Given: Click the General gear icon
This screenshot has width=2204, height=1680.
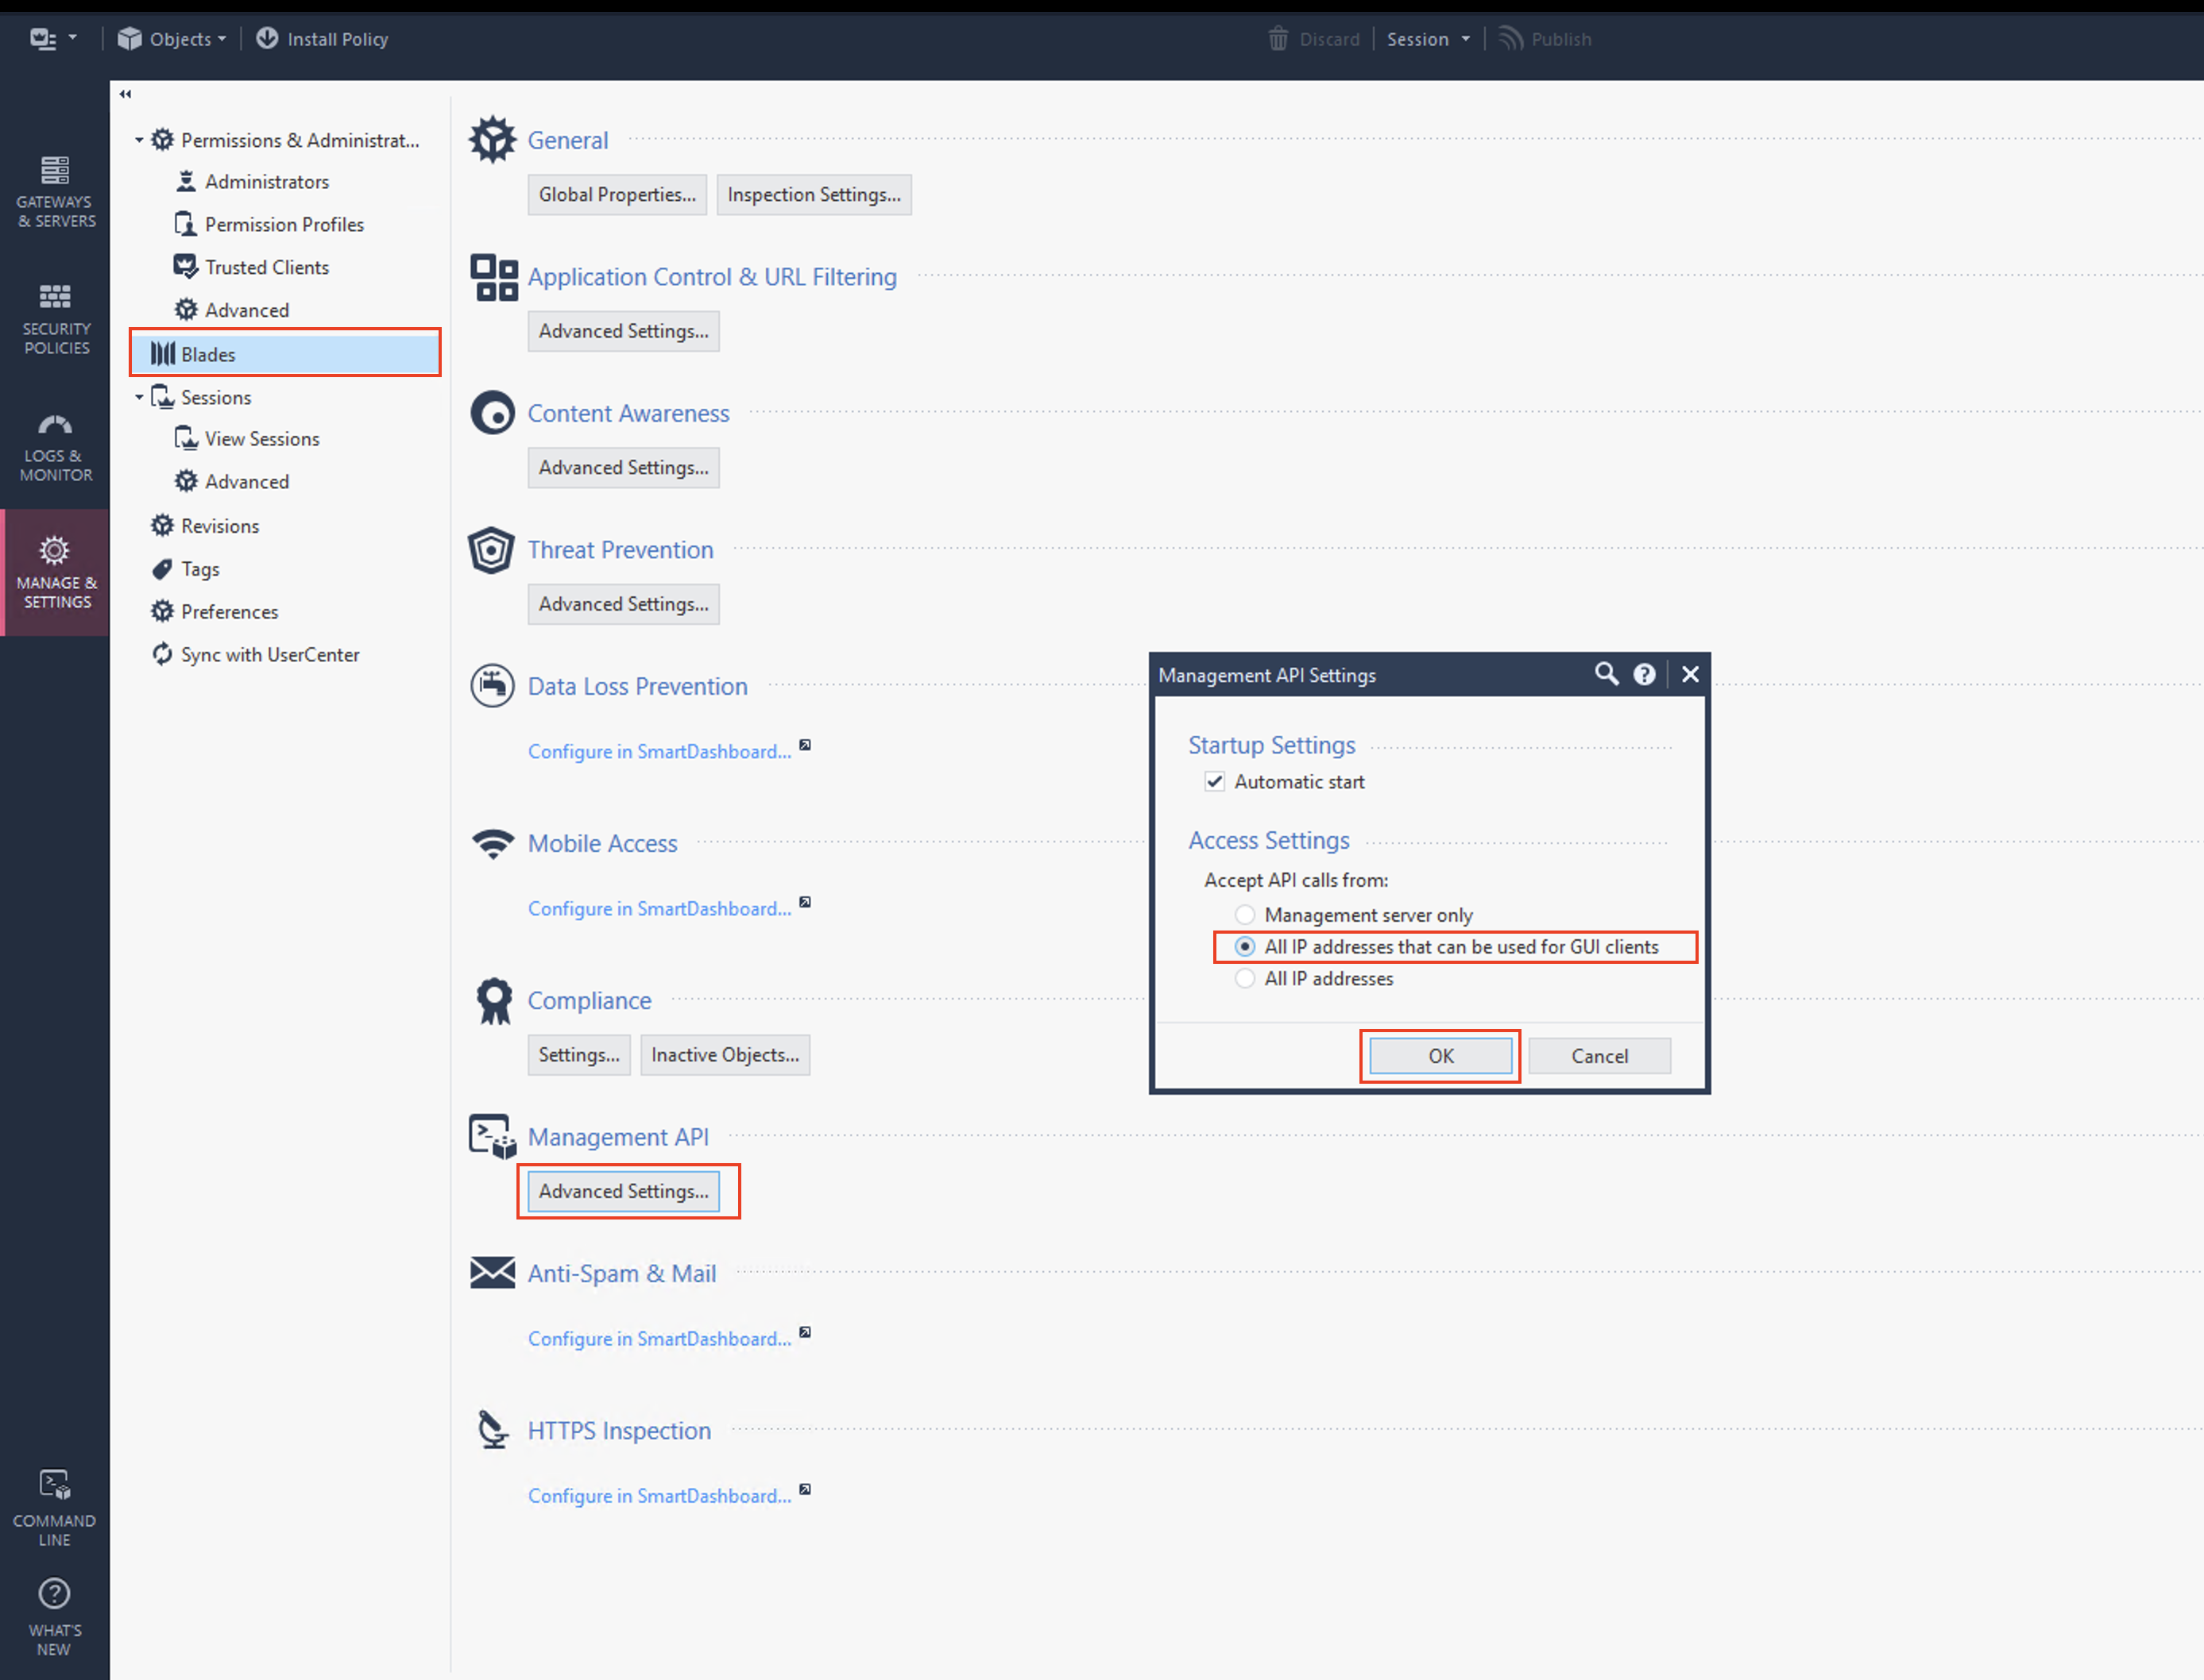Looking at the screenshot, I should [x=493, y=139].
